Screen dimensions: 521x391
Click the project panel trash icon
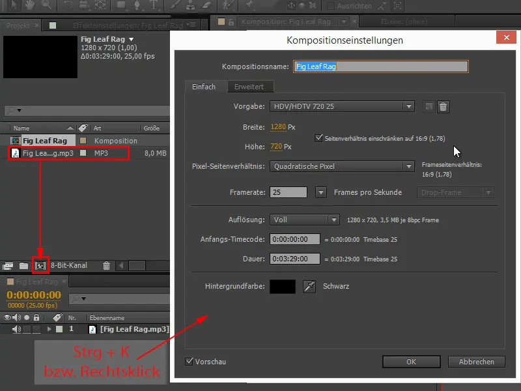click(106, 266)
